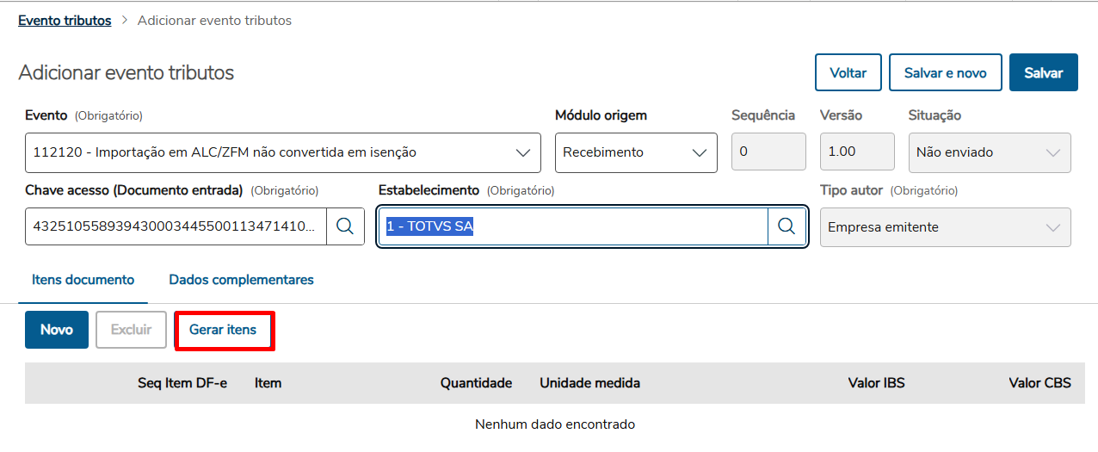This screenshot has height=452, width=1098.
Task: Open the Dados complementares tab
Action: point(241,280)
